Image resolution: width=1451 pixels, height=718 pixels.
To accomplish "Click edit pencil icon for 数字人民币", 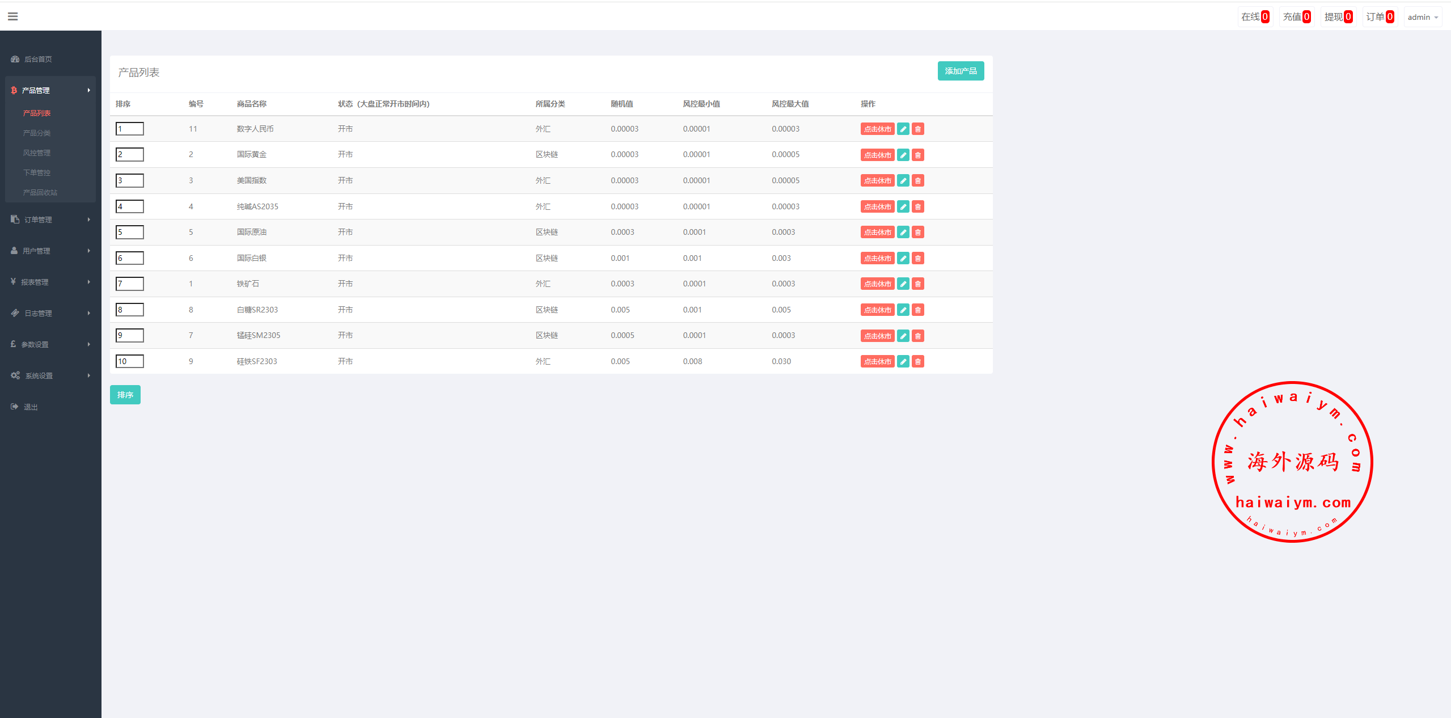I will [x=903, y=129].
